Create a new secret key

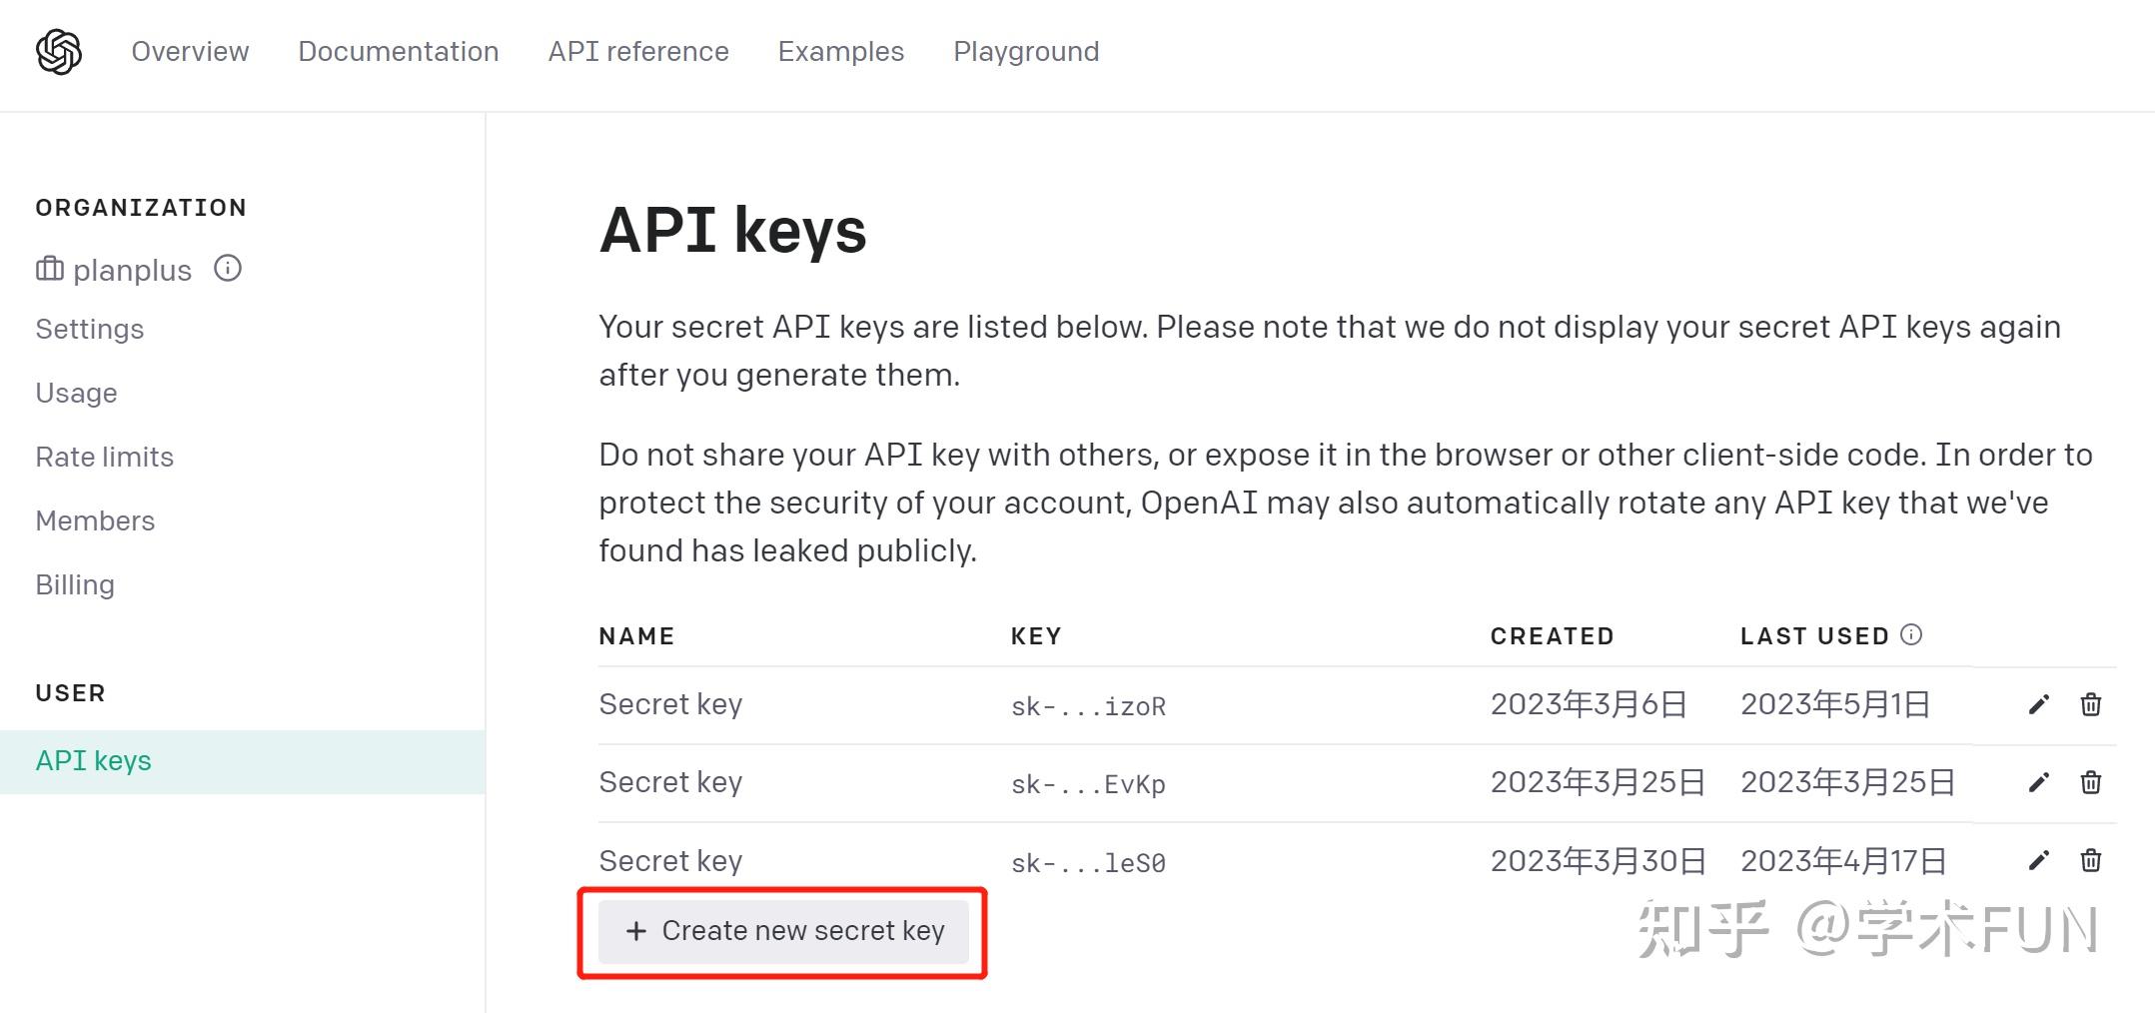click(x=783, y=931)
